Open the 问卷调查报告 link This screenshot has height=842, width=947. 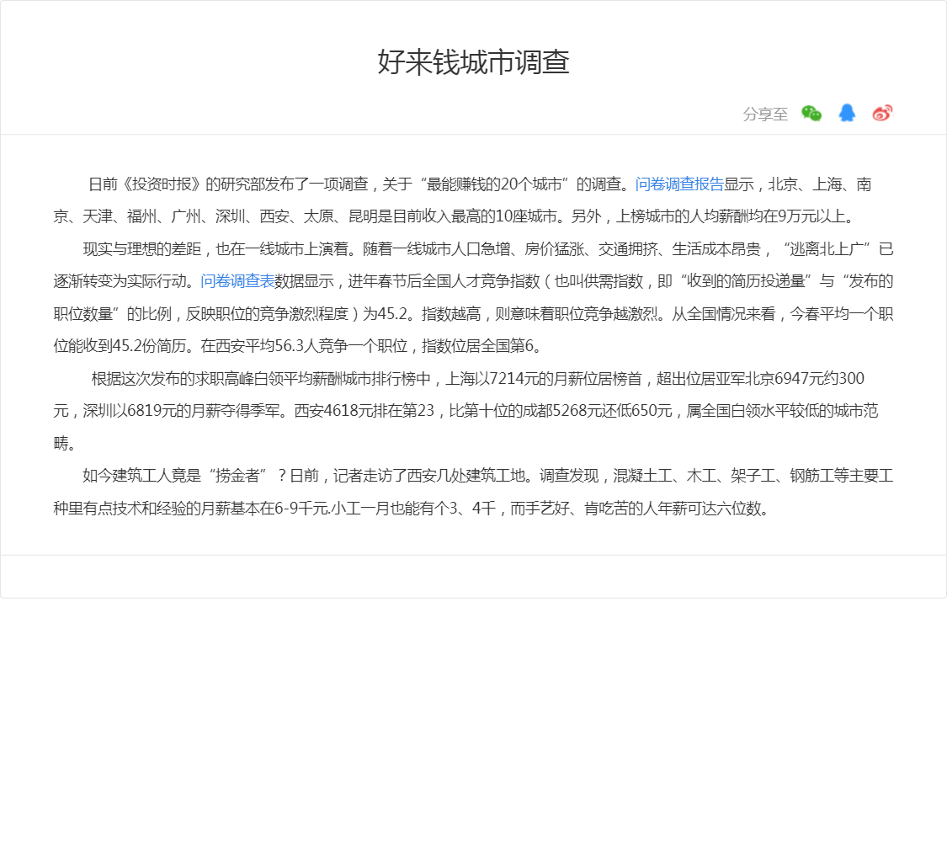[x=679, y=184]
